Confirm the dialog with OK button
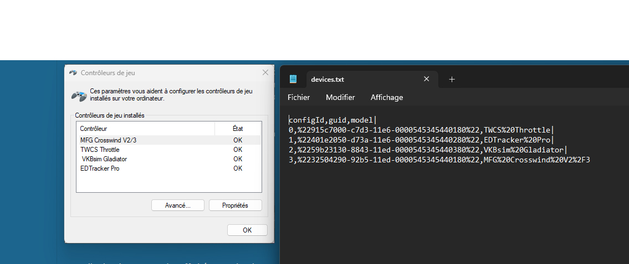 (x=247, y=230)
